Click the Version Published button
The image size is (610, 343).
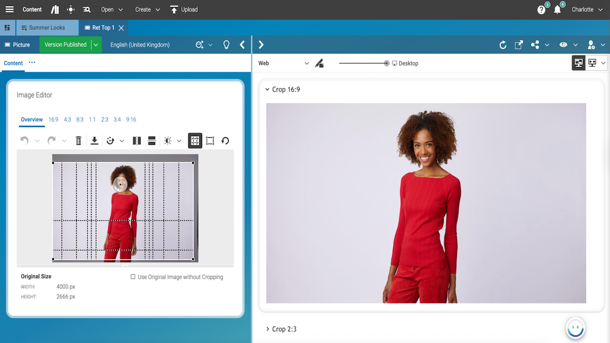click(x=65, y=45)
